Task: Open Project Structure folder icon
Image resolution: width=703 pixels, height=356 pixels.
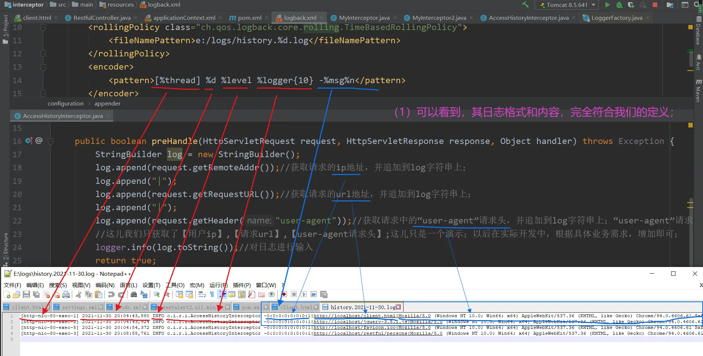Action: [x=670, y=5]
